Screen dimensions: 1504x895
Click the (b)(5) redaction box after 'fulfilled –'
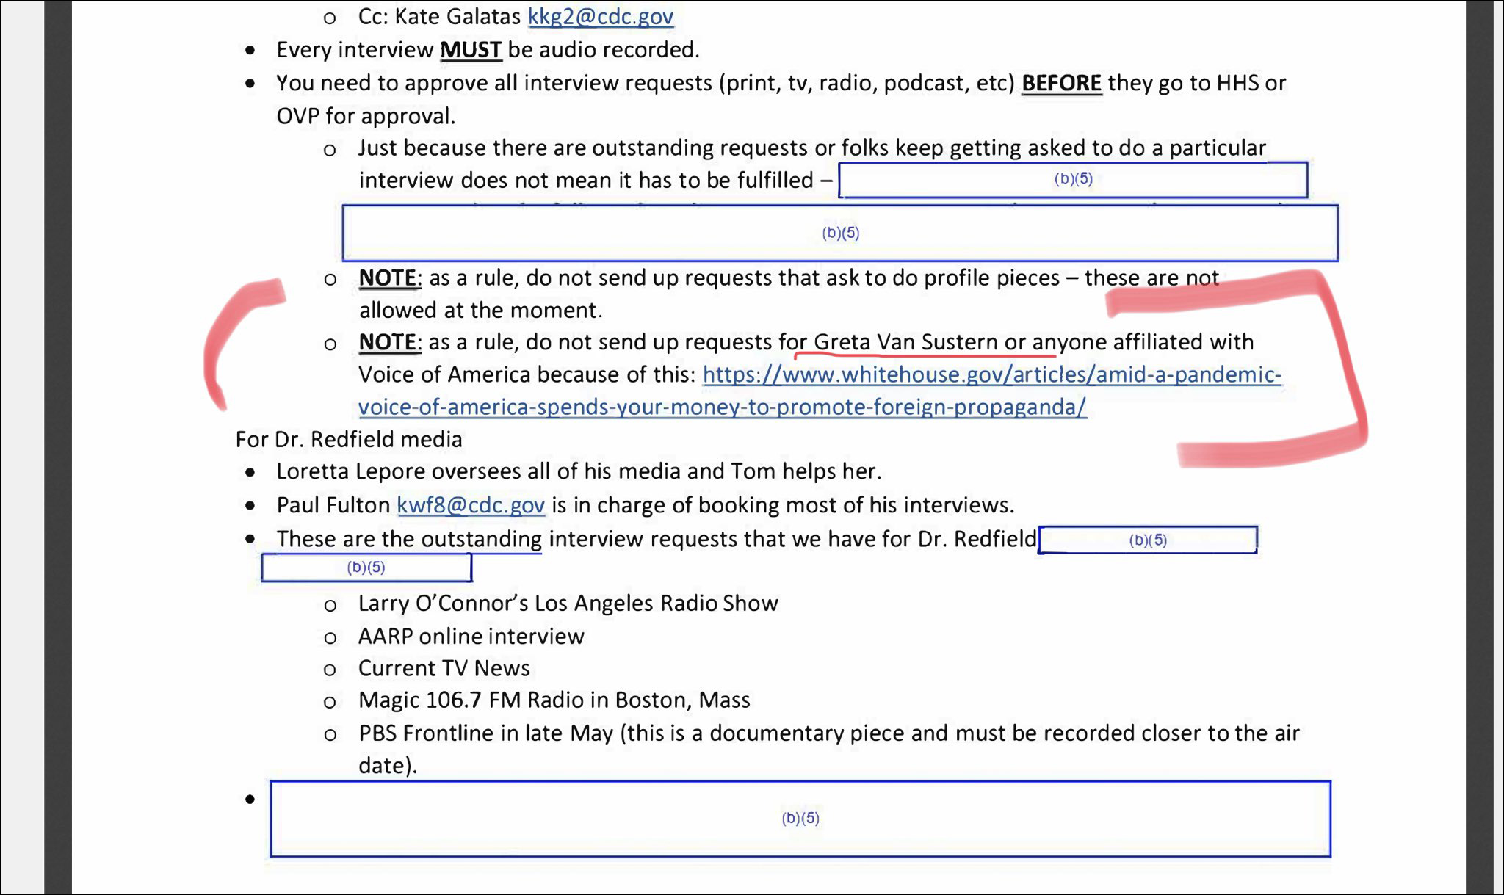click(x=1073, y=179)
